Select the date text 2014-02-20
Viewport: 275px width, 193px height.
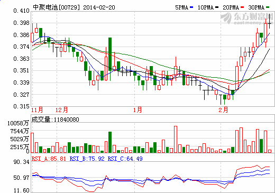(99, 7)
